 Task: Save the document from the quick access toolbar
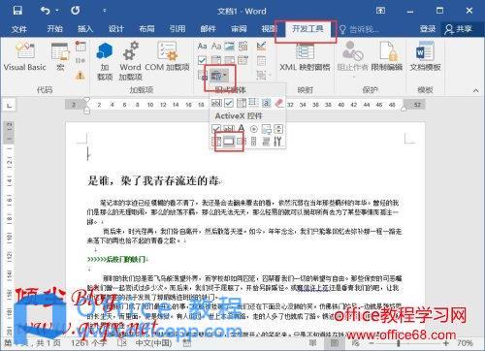(17, 11)
